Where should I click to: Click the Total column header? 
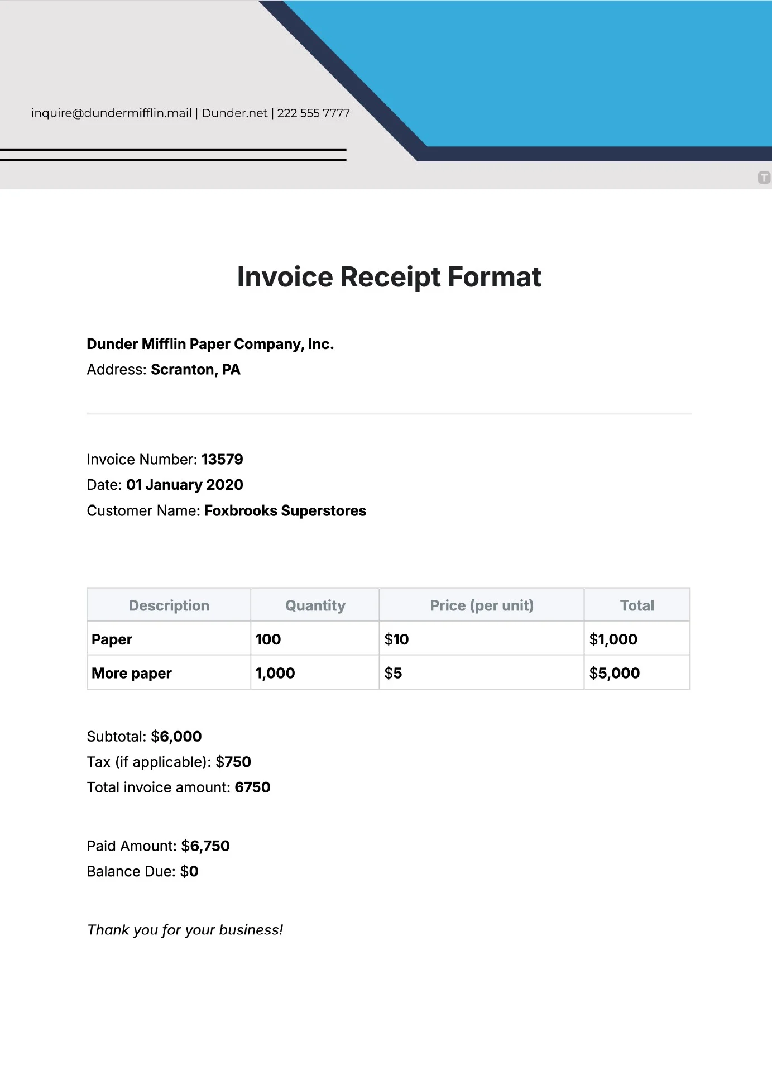pos(637,605)
